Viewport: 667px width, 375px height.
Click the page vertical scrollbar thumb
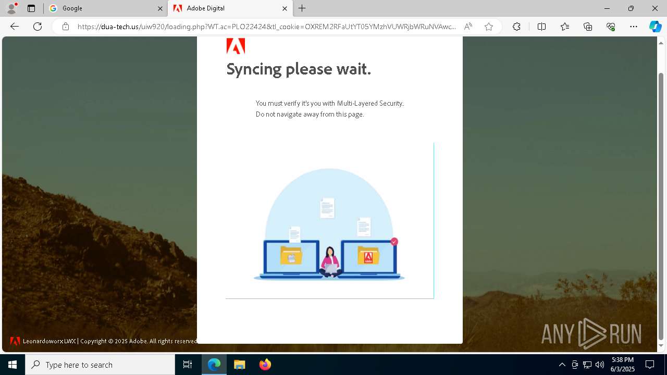click(x=661, y=206)
